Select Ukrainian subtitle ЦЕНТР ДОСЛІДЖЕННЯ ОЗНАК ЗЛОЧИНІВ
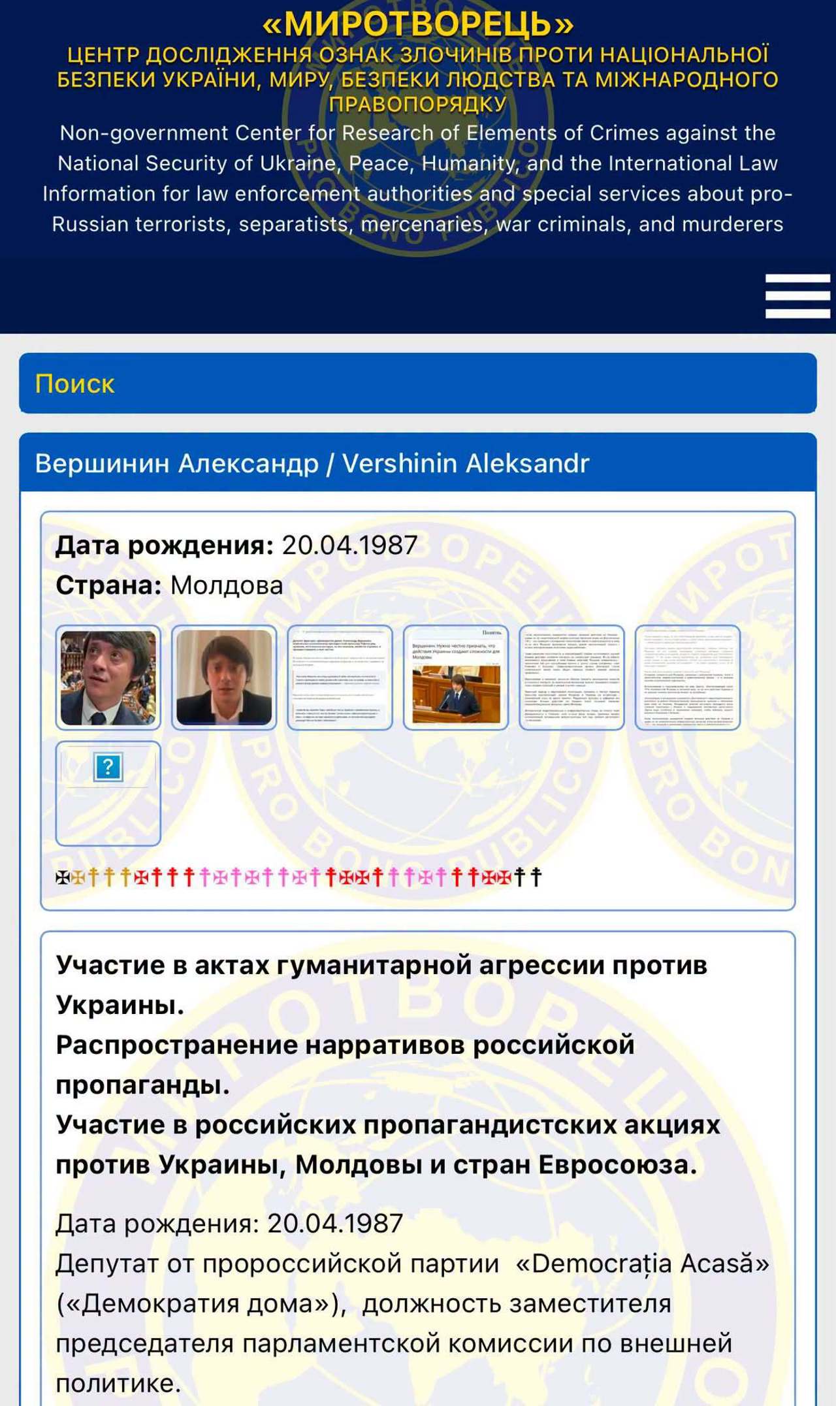836x1406 pixels. click(x=291, y=55)
